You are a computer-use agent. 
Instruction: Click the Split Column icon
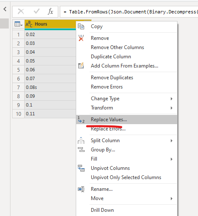81,141
